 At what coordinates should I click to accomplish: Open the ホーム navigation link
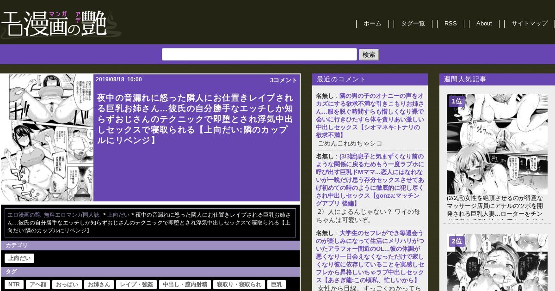click(x=372, y=24)
